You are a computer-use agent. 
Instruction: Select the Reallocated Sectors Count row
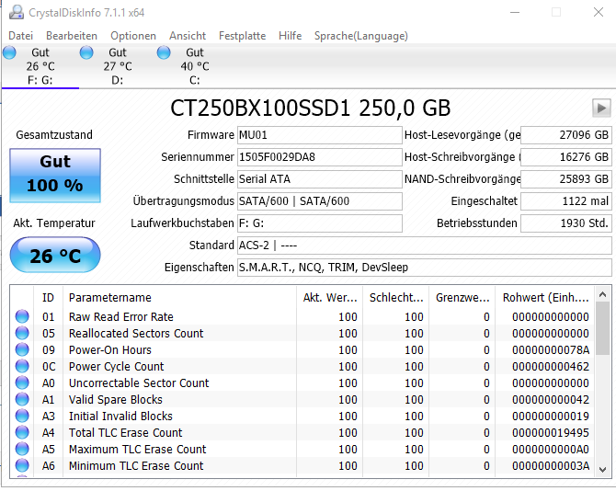(302, 333)
